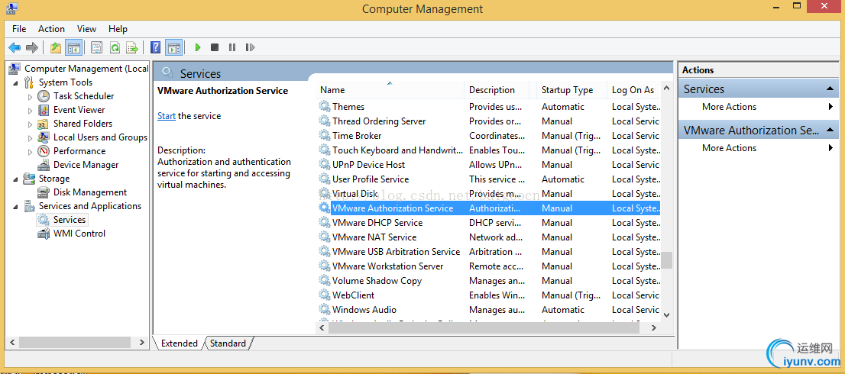
Task: Click the Refresh toolbar icon
Action: click(115, 47)
